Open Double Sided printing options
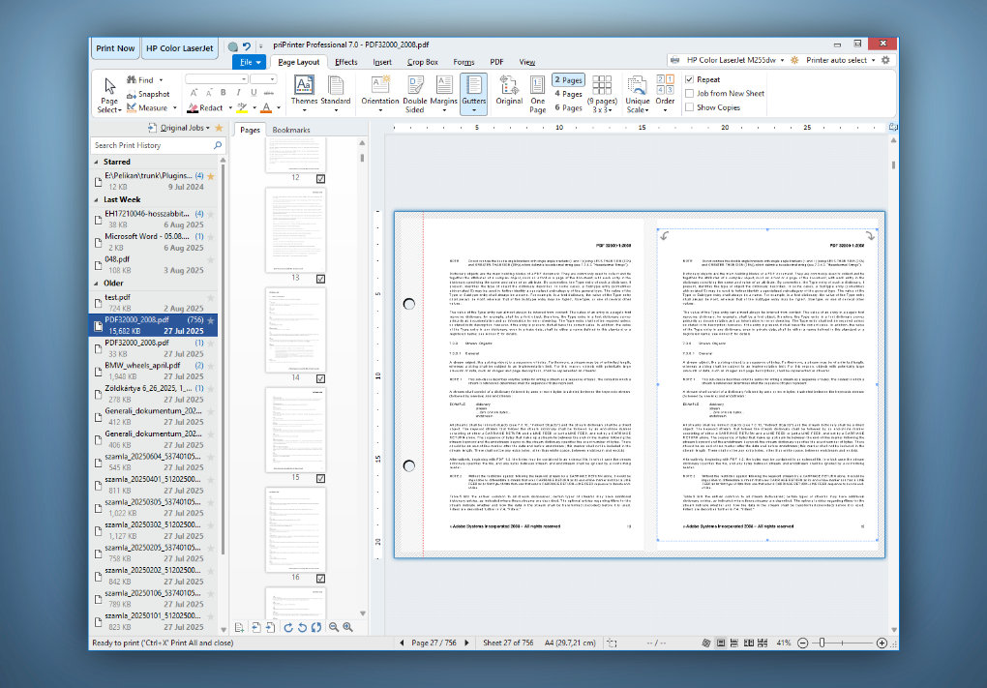The width and height of the screenshot is (987, 688). [x=415, y=94]
